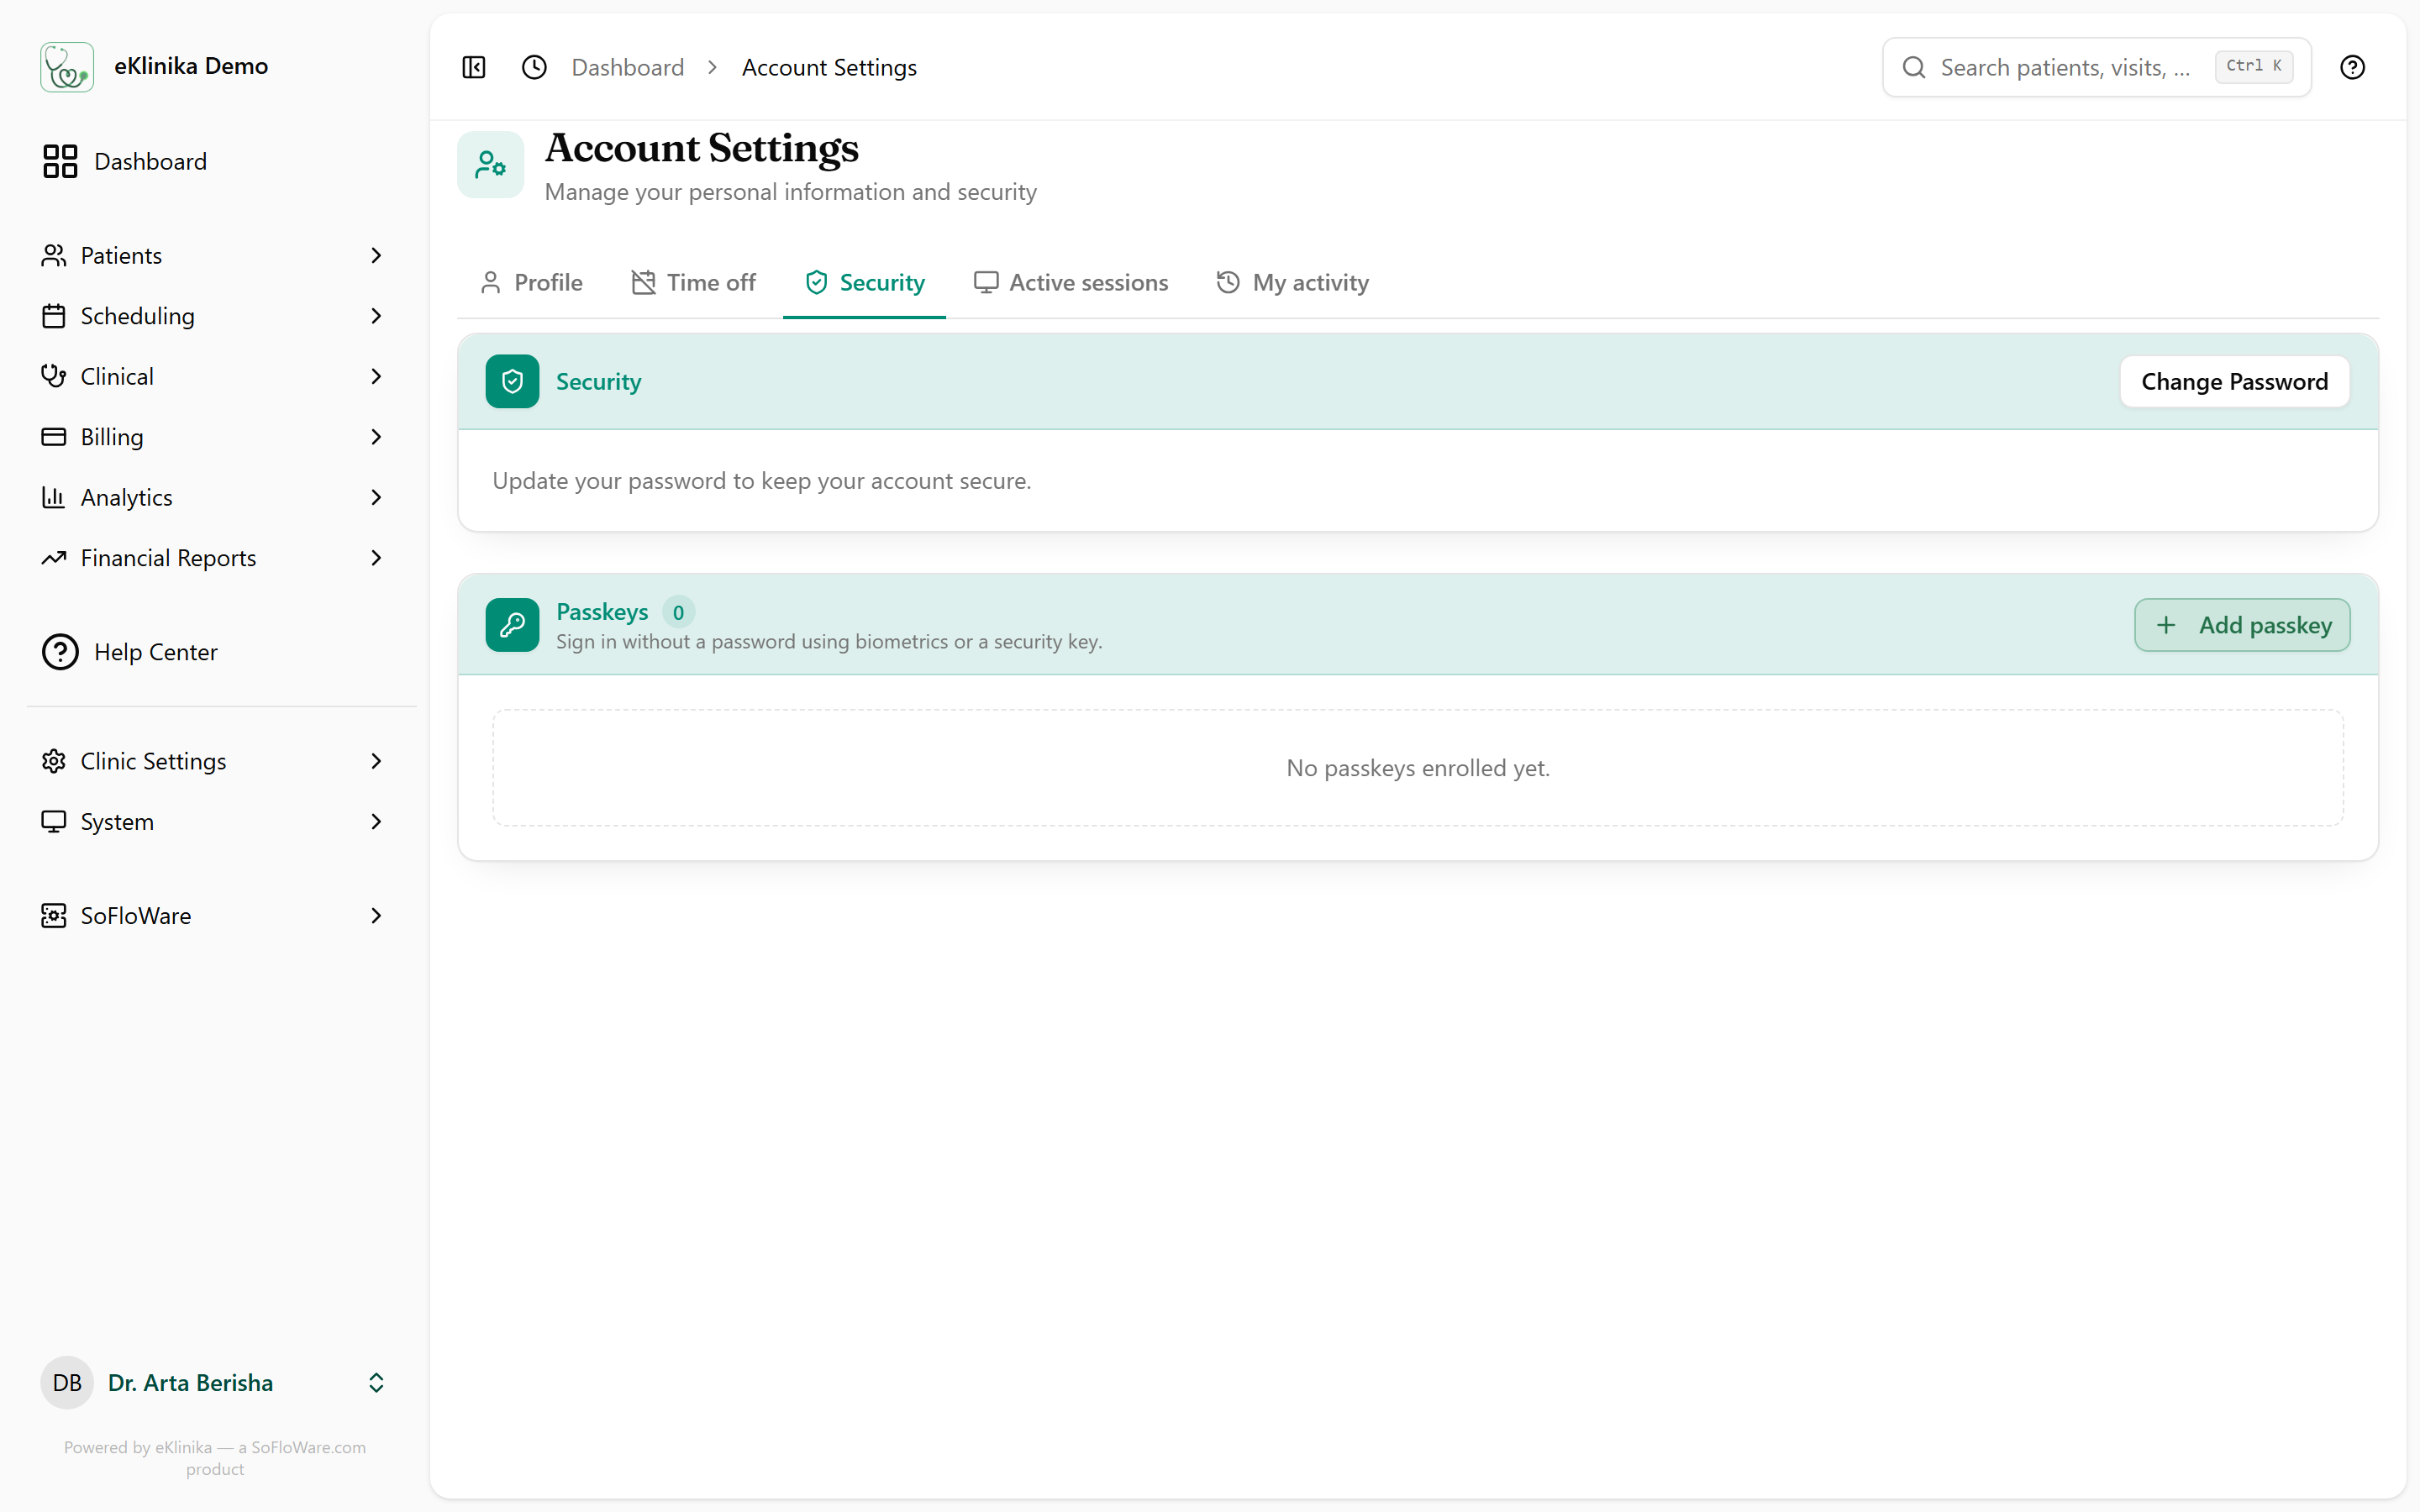This screenshot has height=1512, width=2420.
Task: Open Dashboard in the sidebar
Action: pyautogui.click(x=215, y=161)
